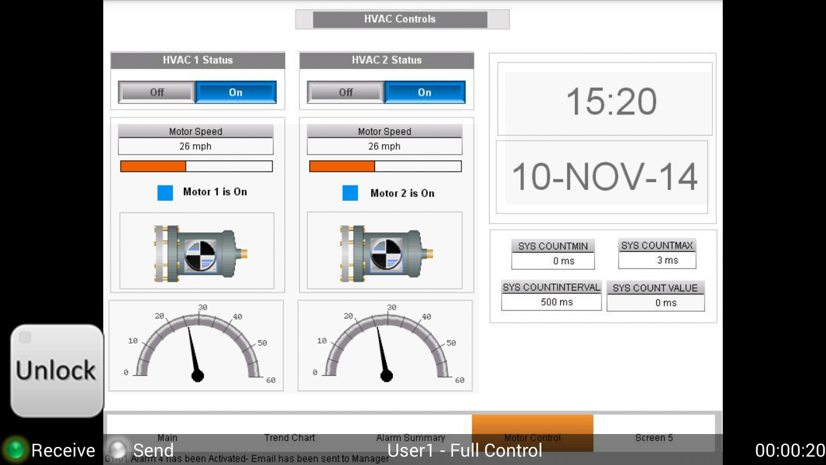Click the Receive status indicator icon
Viewport: 826px width, 465px height.
[x=14, y=450]
